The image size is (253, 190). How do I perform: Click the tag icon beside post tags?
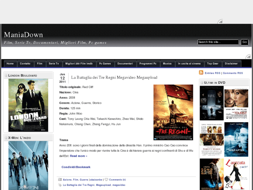[x=60, y=185]
